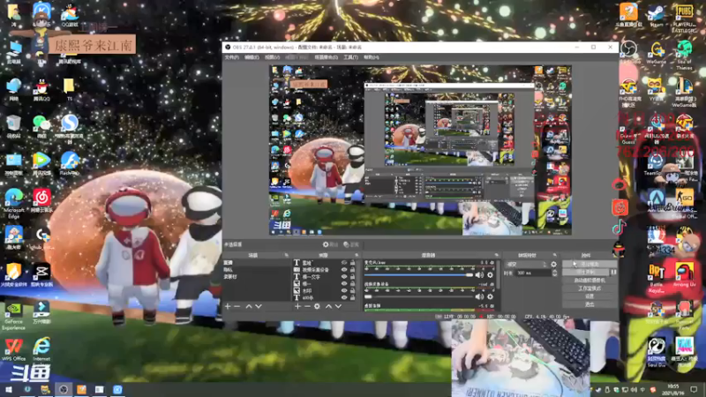Screen dimensions: 706x397
Task: Click the OBS icon on the taskbar
Action: coord(64,389)
